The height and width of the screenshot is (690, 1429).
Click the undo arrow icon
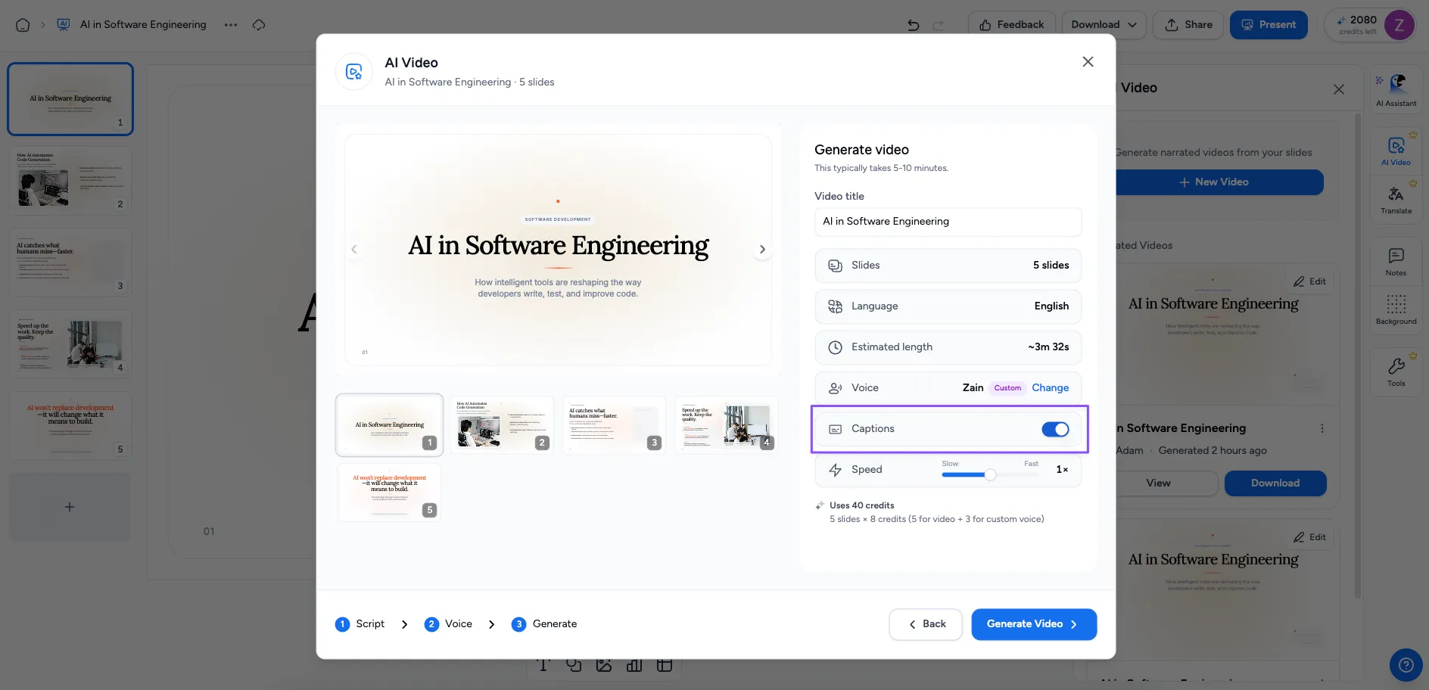(914, 25)
